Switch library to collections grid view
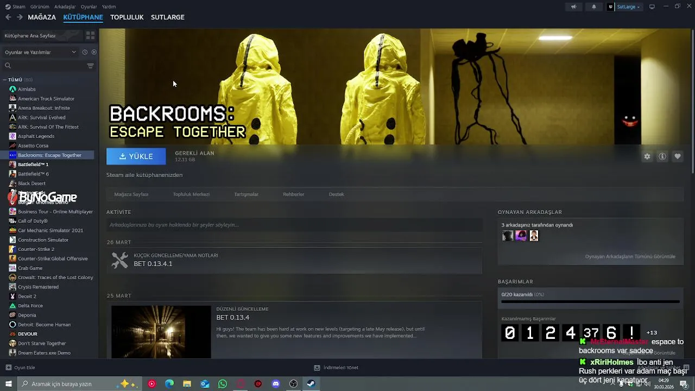This screenshot has width=695, height=391. pos(90,35)
